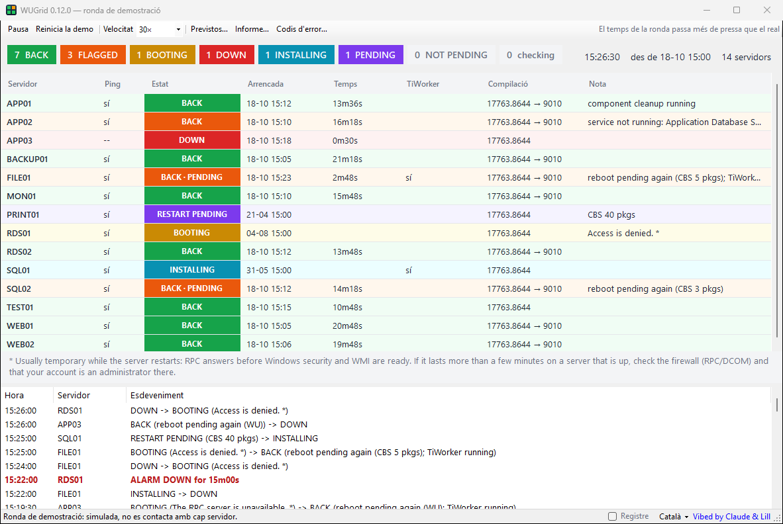
Task: Filter by the 1 INSTALLING badge
Action: click(296, 55)
